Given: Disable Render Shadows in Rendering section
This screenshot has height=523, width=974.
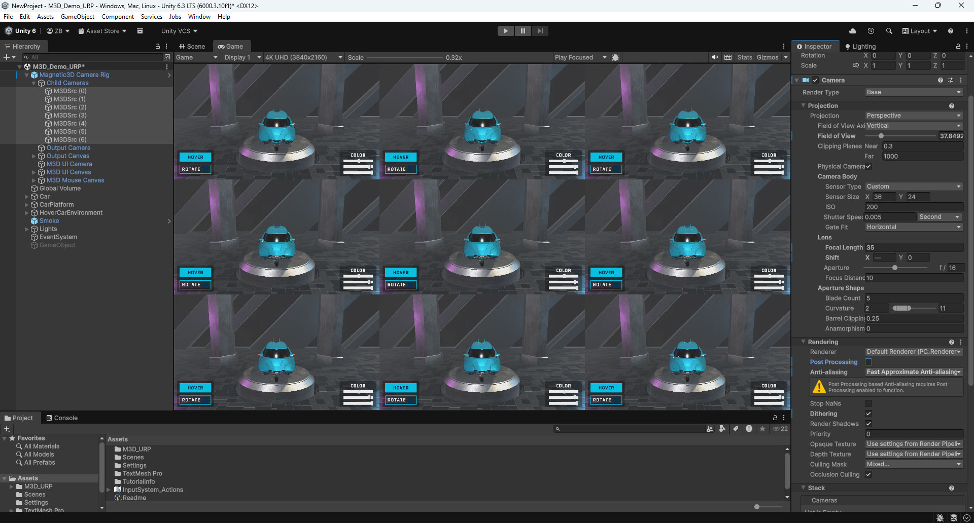Looking at the screenshot, I should (x=868, y=424).
